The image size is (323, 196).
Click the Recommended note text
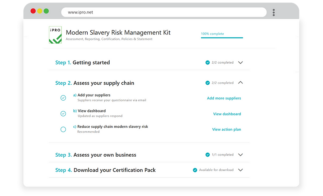click(89, 132)
